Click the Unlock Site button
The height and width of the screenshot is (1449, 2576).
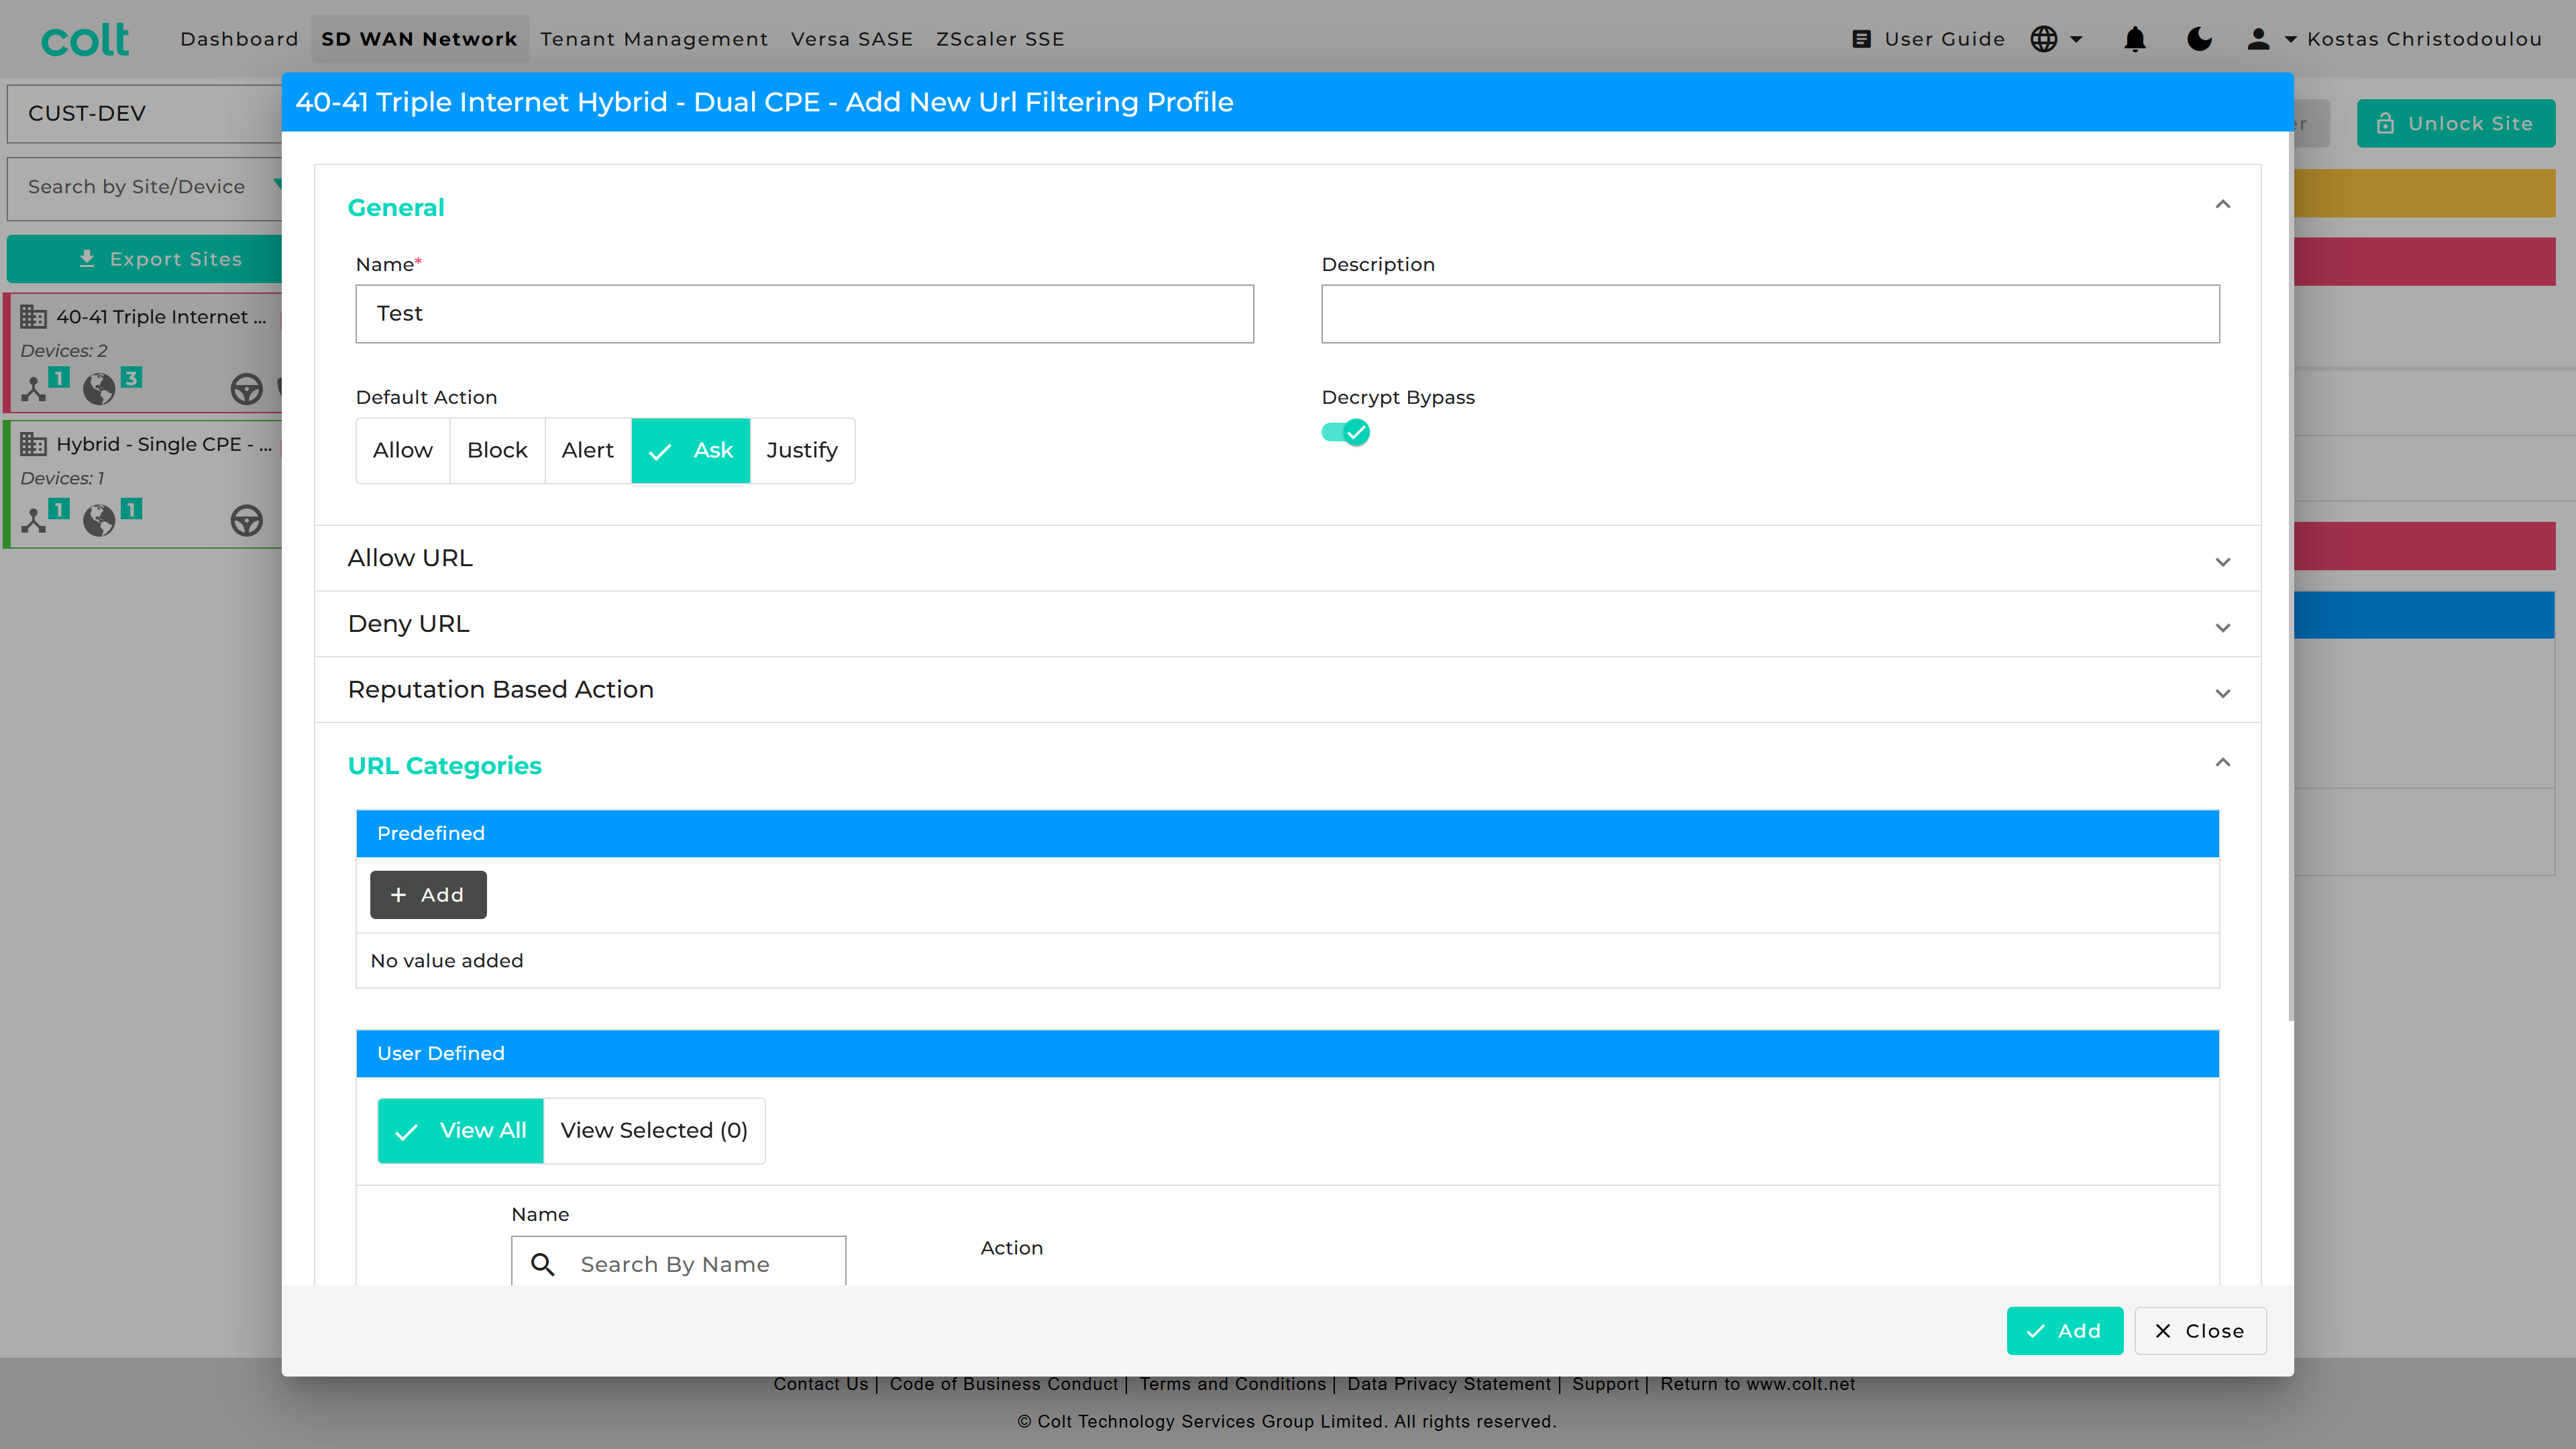click(2455, 123)
